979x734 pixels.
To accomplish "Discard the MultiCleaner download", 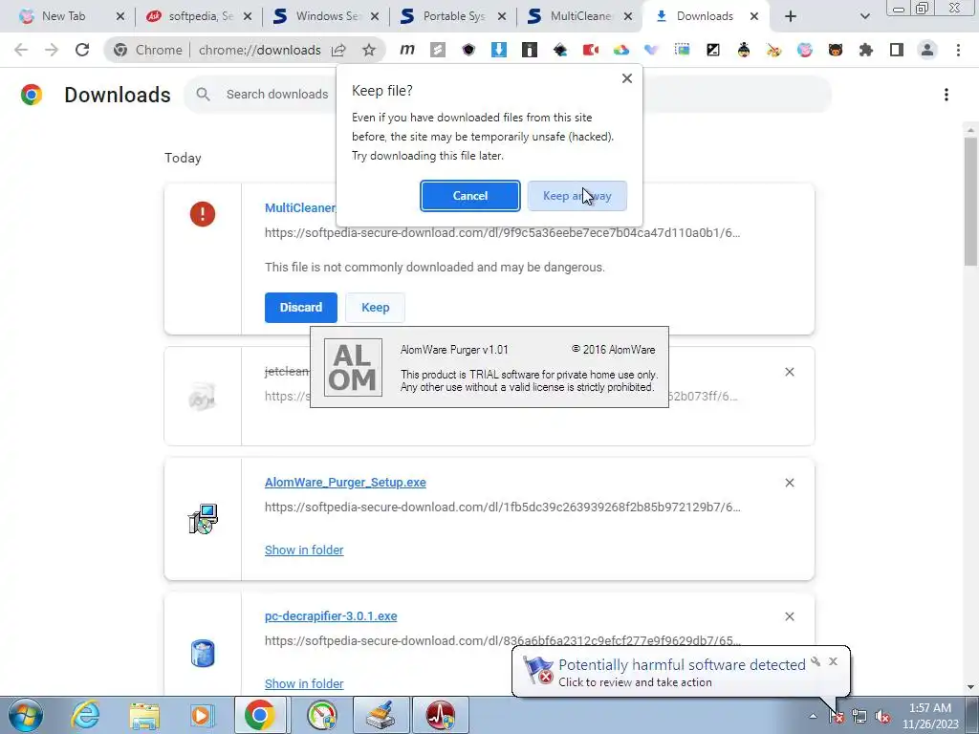I will [x=301, y=307].
